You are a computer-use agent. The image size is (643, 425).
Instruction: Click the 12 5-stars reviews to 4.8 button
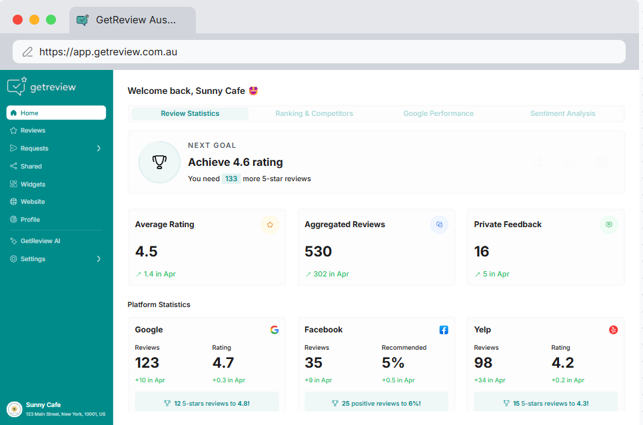click(x=207, y=402)
